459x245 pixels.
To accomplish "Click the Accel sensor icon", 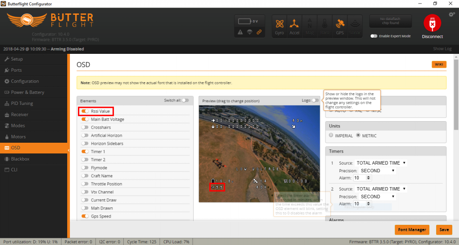I will pyautogui.click(x=294, y=26).
